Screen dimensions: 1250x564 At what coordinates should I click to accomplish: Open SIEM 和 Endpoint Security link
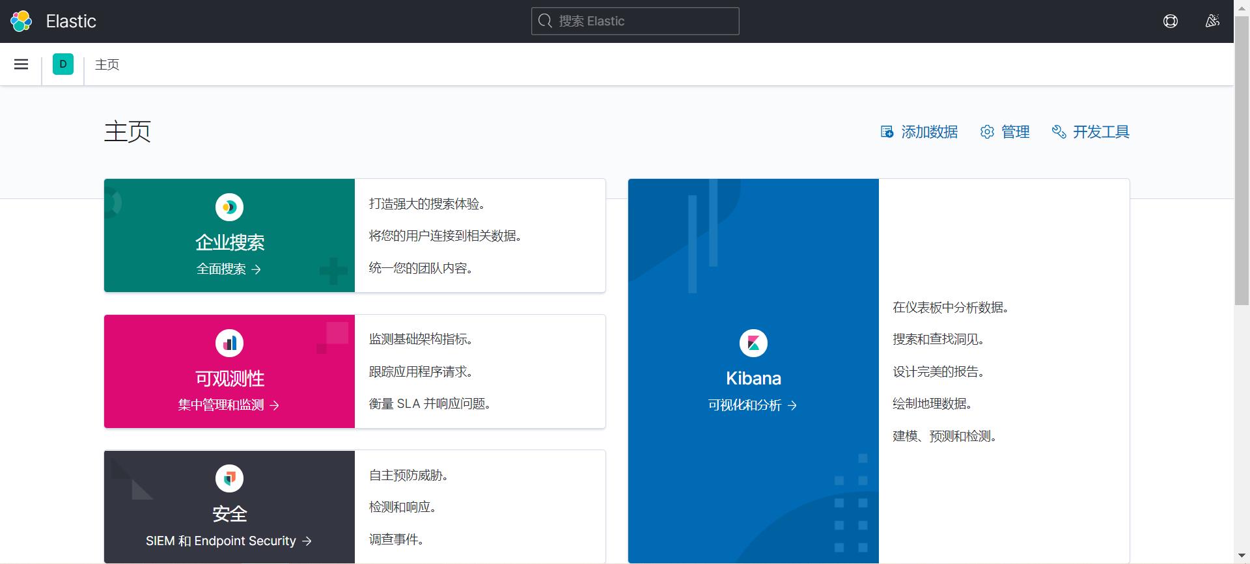point(229,541)
